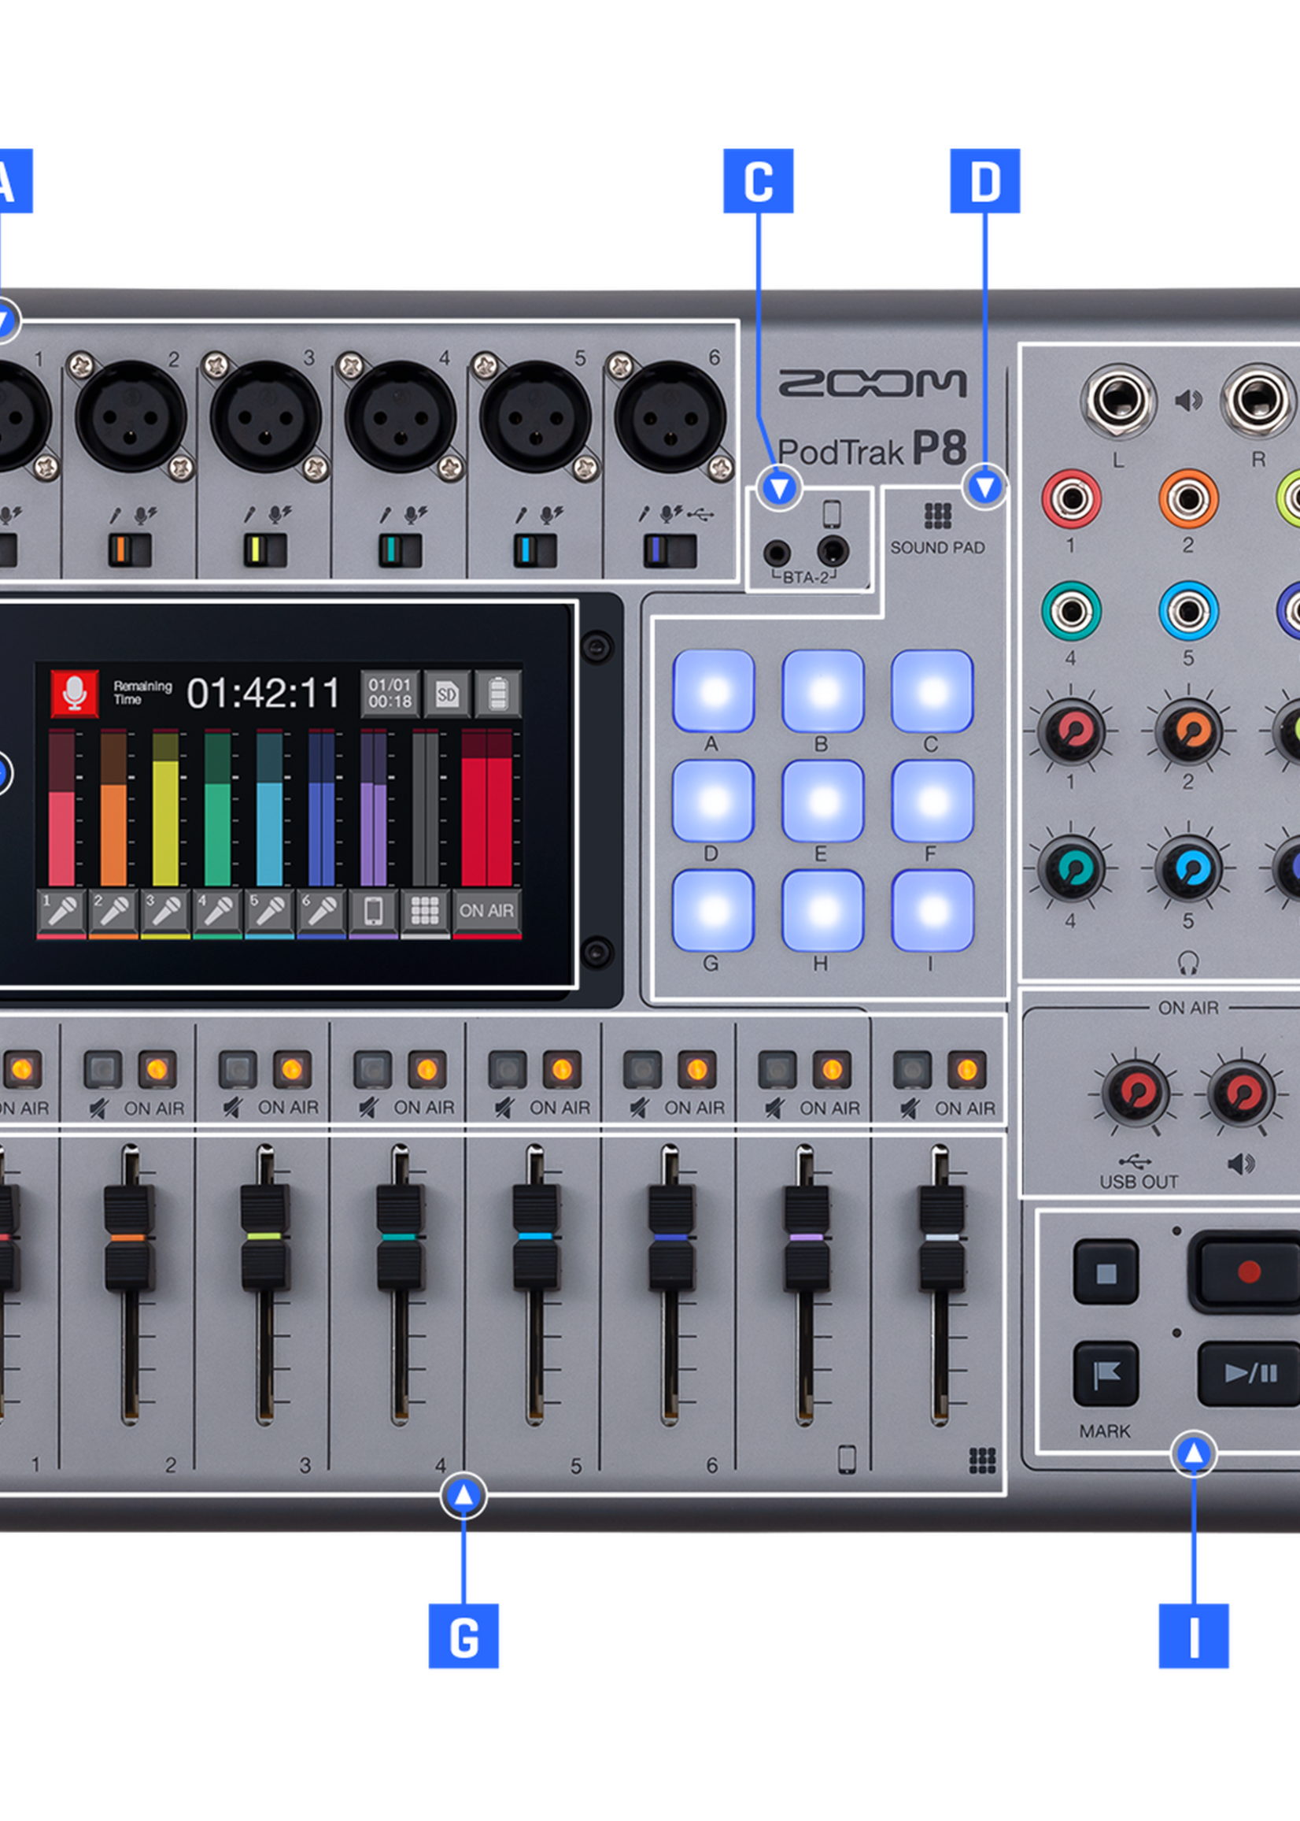This screenshot has height=1821, width=1300.
Task: Trigger sound pad E
Action: (823, 801)
